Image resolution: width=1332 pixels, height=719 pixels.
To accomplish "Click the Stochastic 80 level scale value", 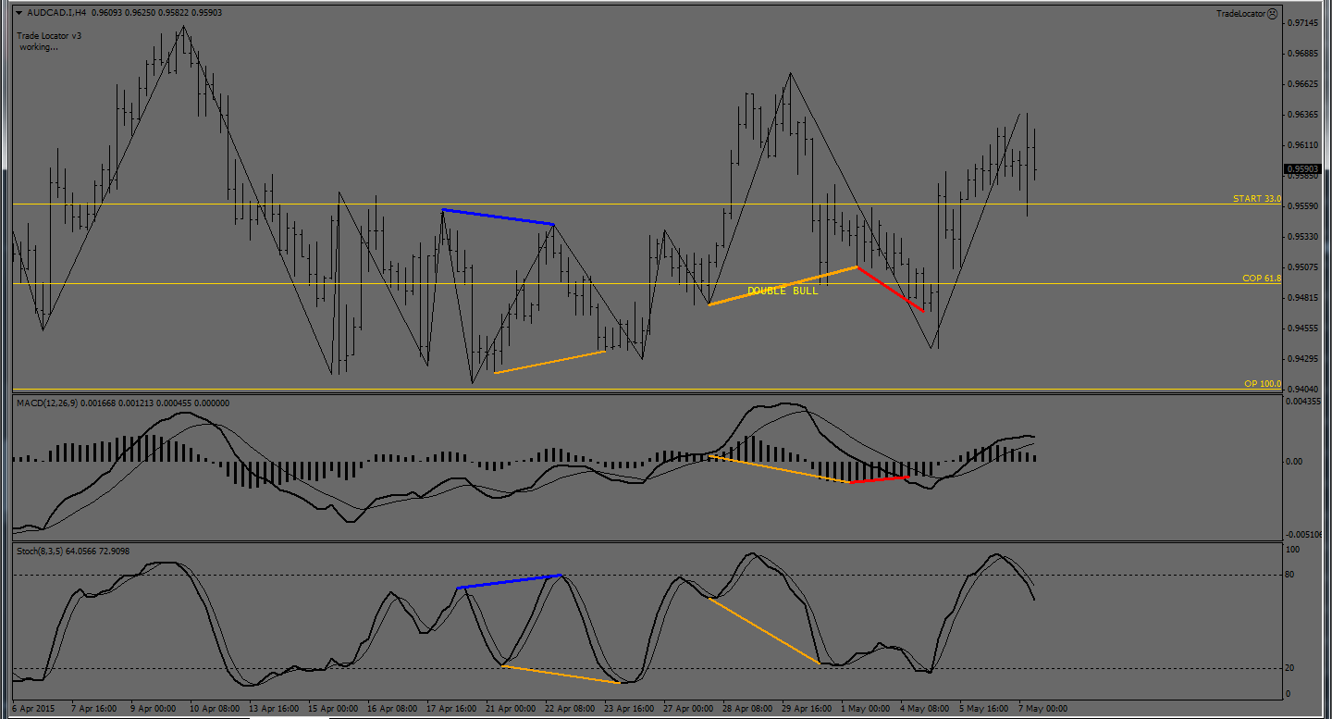I will [1293, 575].
